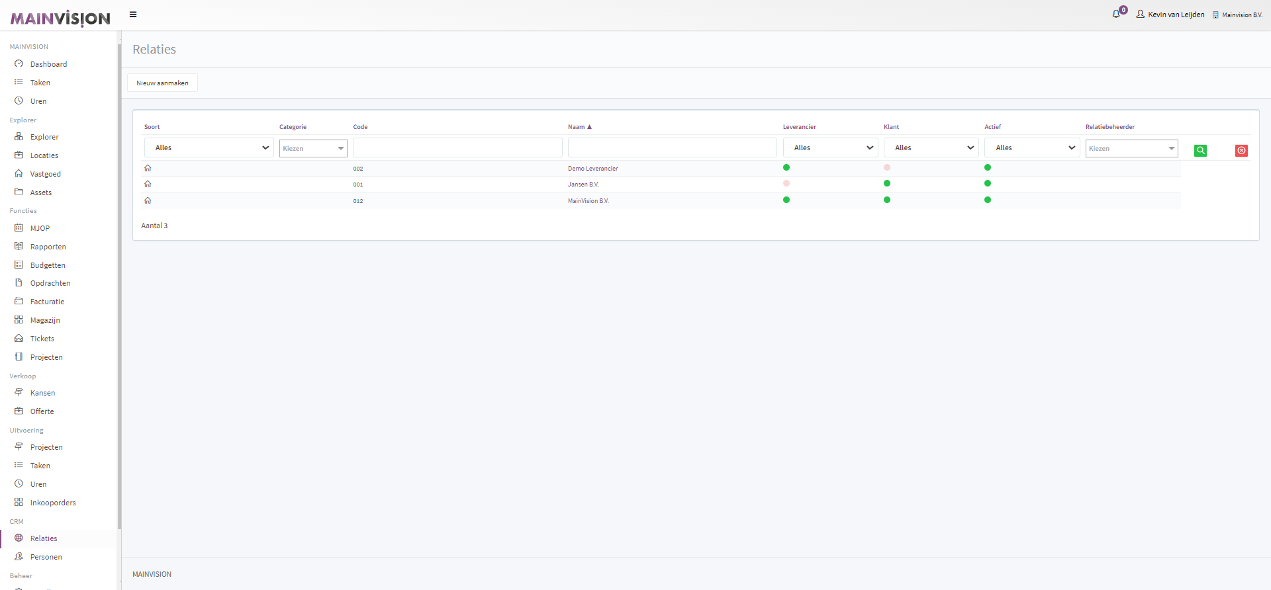Click the house icon for Demo Leverancier
The width and height of the screenshot is (1271, 590).
click(148, 168)
